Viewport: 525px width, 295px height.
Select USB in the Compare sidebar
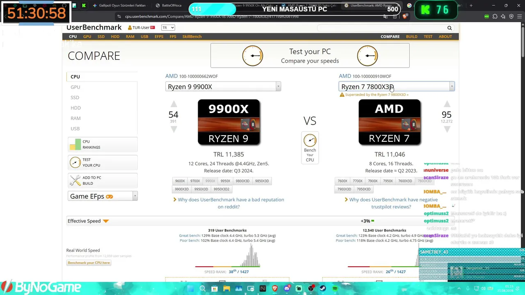(x=75, y=129)
